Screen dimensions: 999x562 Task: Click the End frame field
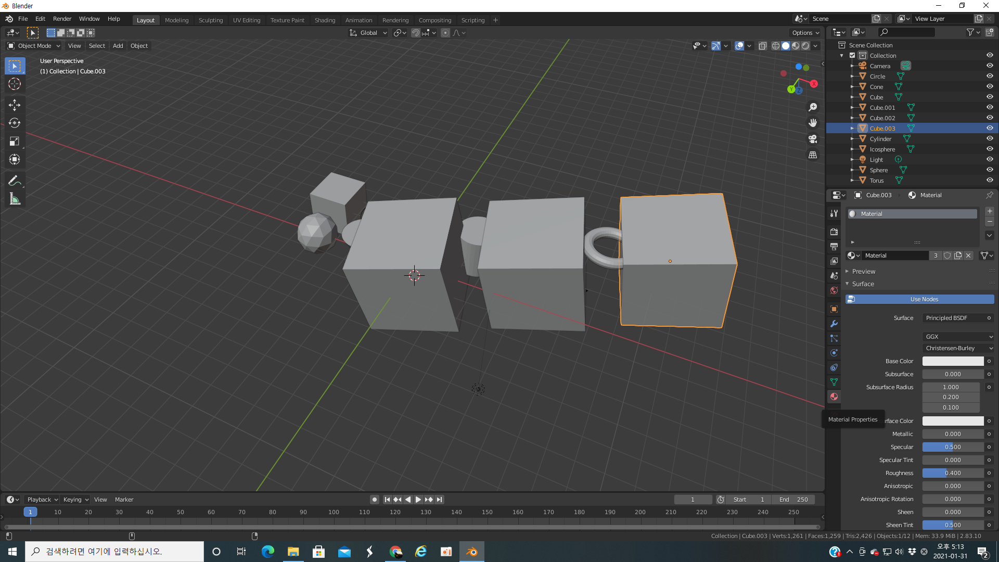(x=793, y=500)
